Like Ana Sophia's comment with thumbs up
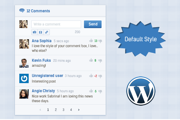The height and width of the screenshot is (120, 180). [91, 40]
